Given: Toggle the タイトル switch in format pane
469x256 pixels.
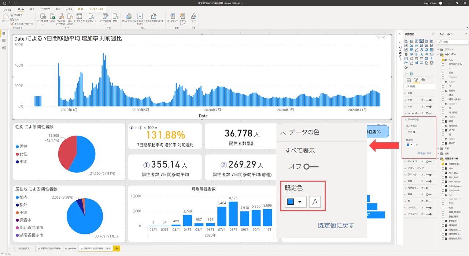Looking at the screenshot, I should tap(428, 175).
